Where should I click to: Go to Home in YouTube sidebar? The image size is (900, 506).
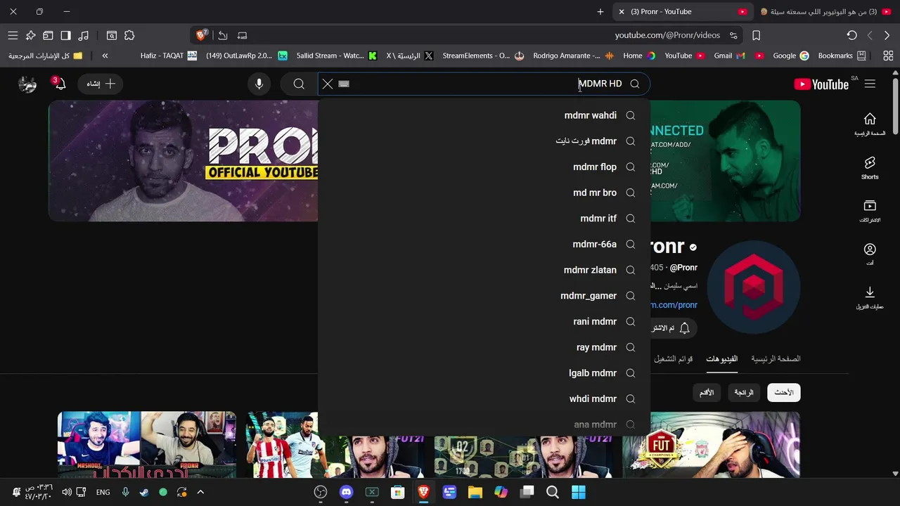[870, 124]
